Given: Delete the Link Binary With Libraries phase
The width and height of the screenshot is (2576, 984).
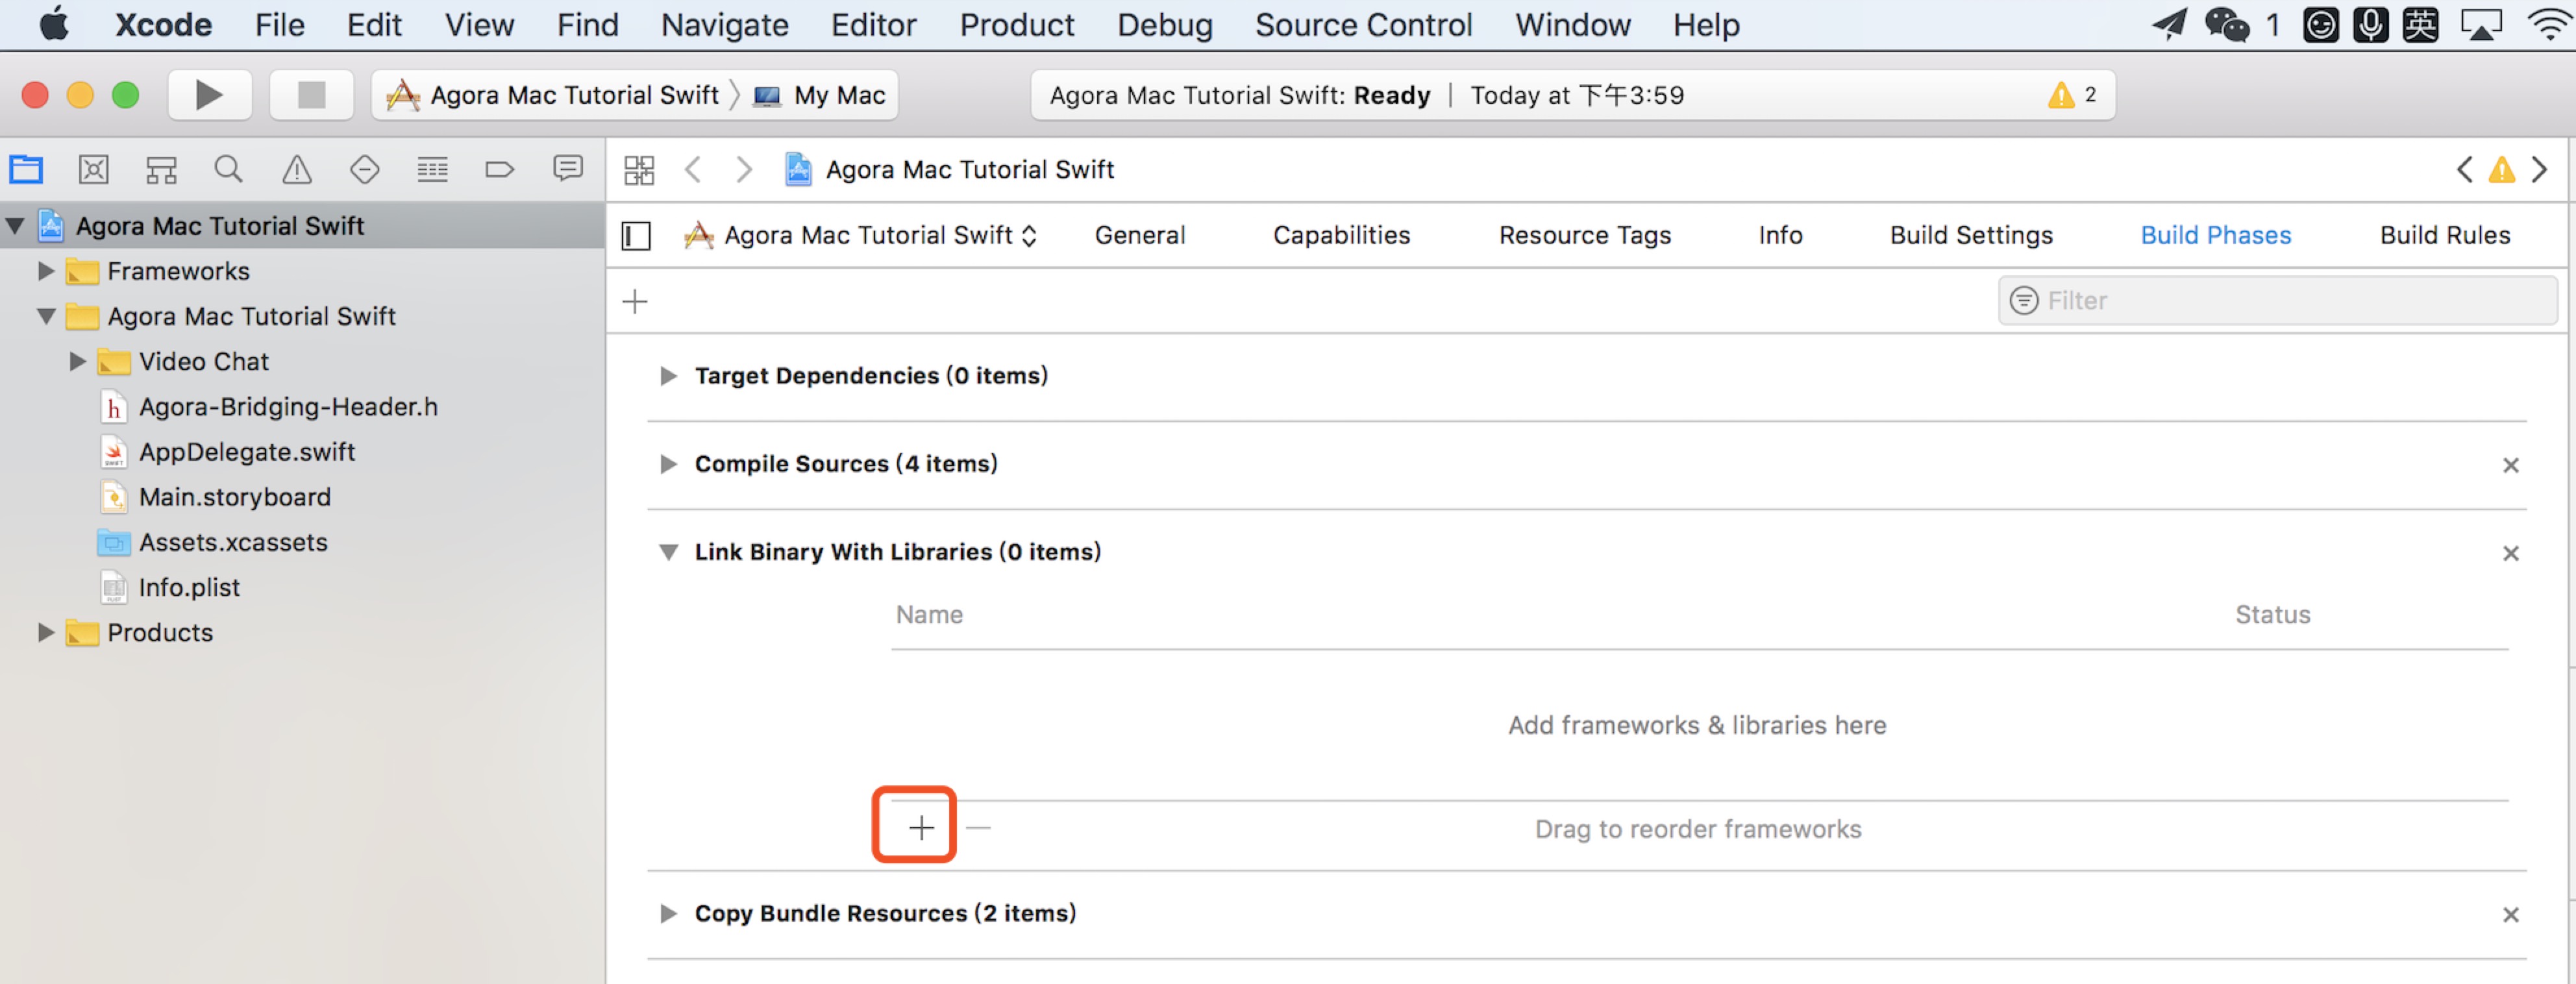Looking at the screenshot, I should click(2510, 553).
